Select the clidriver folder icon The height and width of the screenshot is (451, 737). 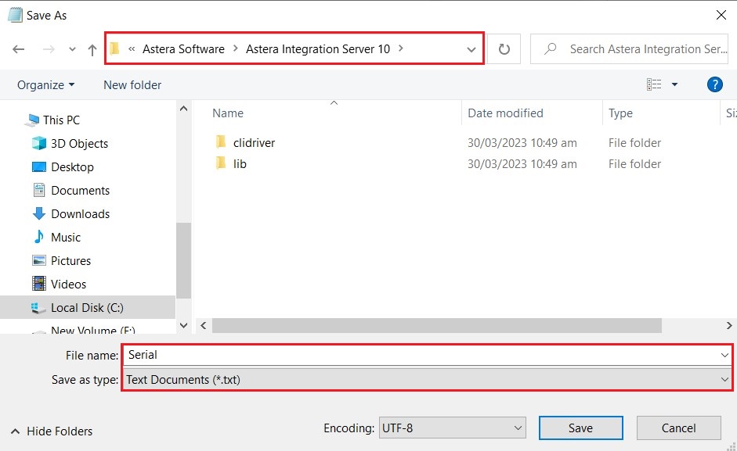tap(220, 143)
